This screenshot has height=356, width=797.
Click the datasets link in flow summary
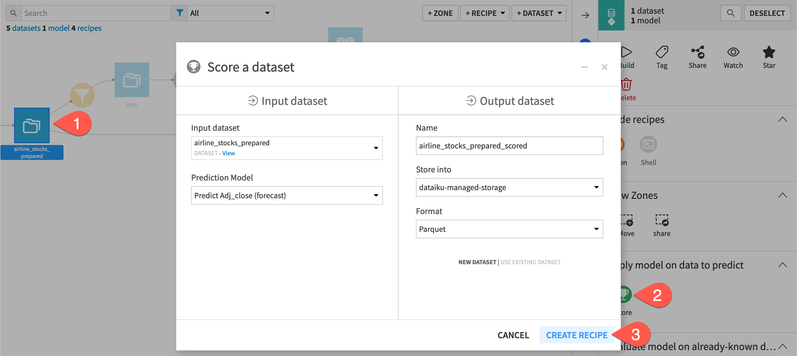(x=26, y=28)
